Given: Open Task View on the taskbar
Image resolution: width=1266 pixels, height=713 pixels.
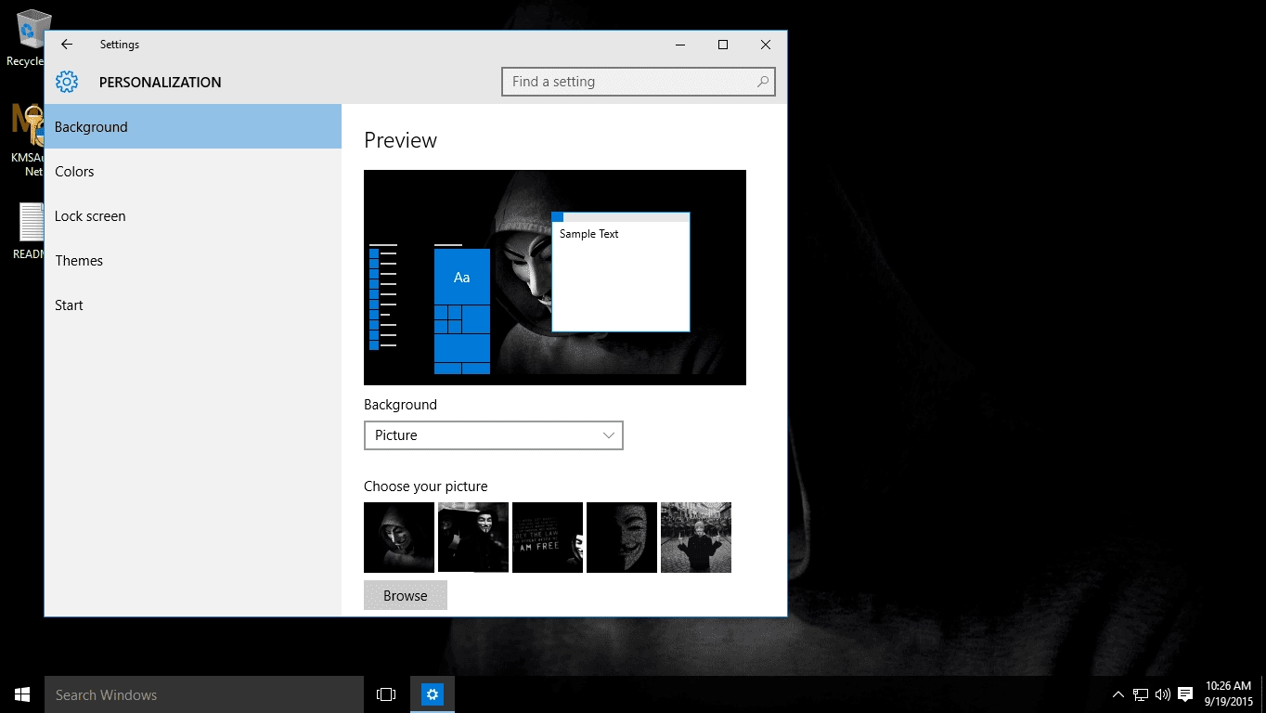Looking at the screenshot, I should (386, 694).
